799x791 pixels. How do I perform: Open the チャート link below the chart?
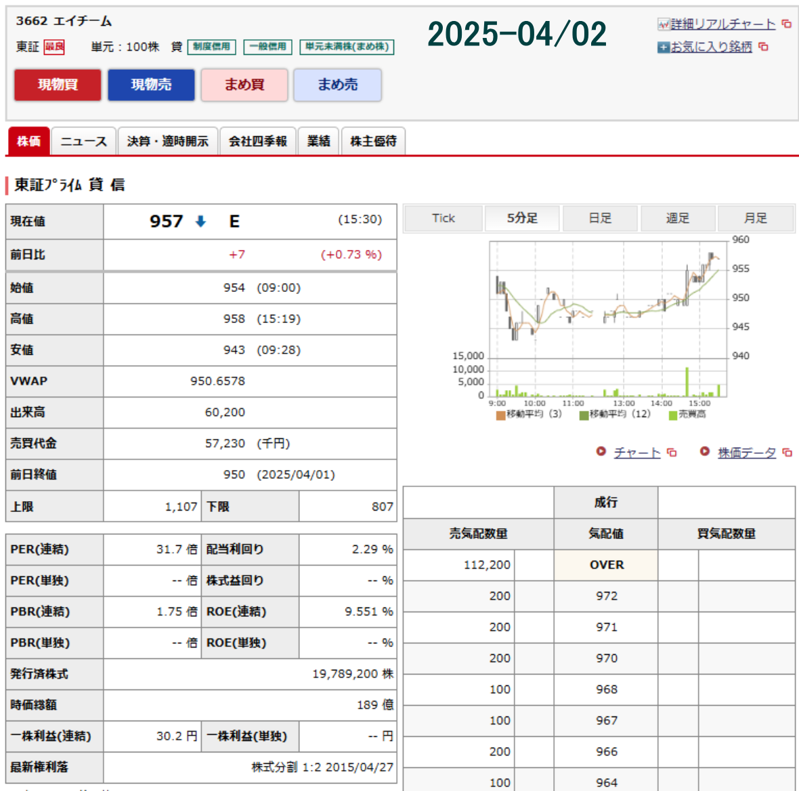pyautogui.click(x=637, y=452)
